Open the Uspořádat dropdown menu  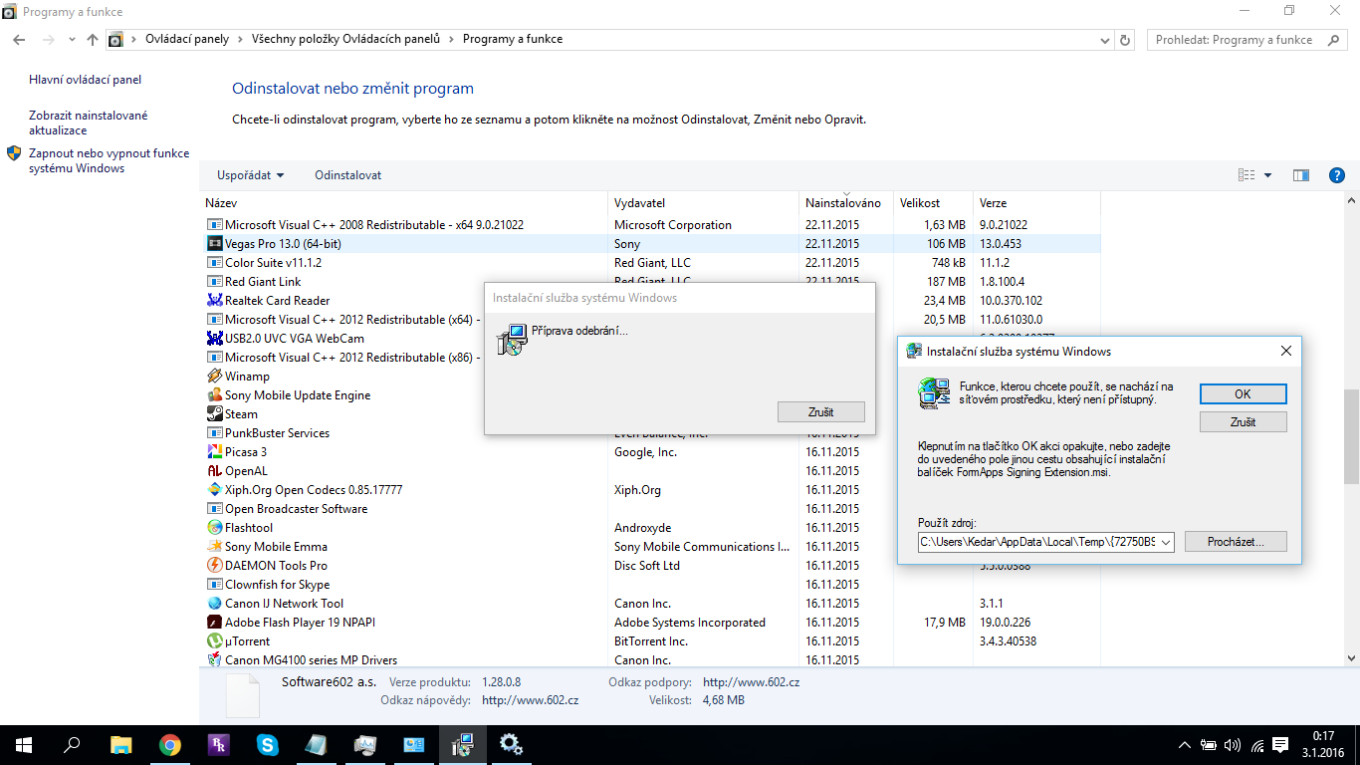click(x=250, y=175)
